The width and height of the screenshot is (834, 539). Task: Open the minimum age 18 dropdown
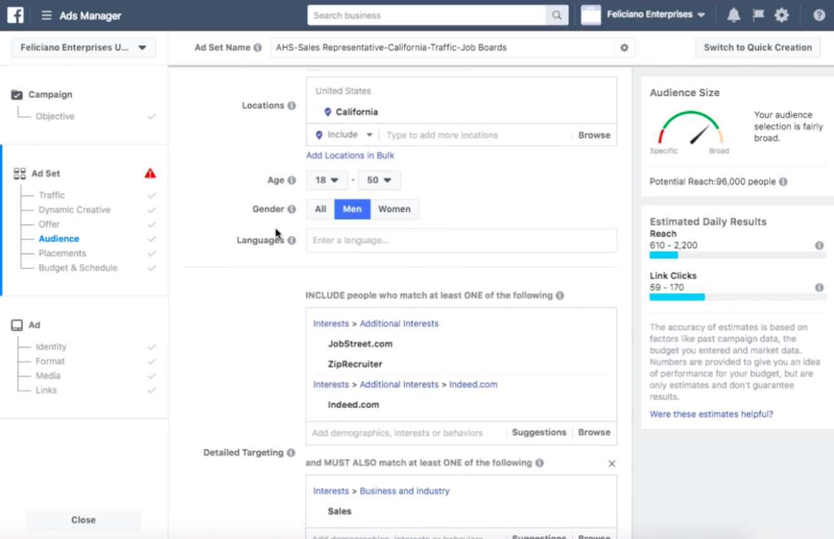(x=327, y=180)
